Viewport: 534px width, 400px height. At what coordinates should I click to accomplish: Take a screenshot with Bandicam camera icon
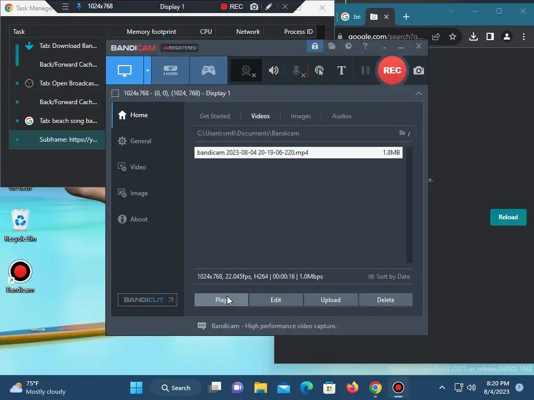click(419, 70)
